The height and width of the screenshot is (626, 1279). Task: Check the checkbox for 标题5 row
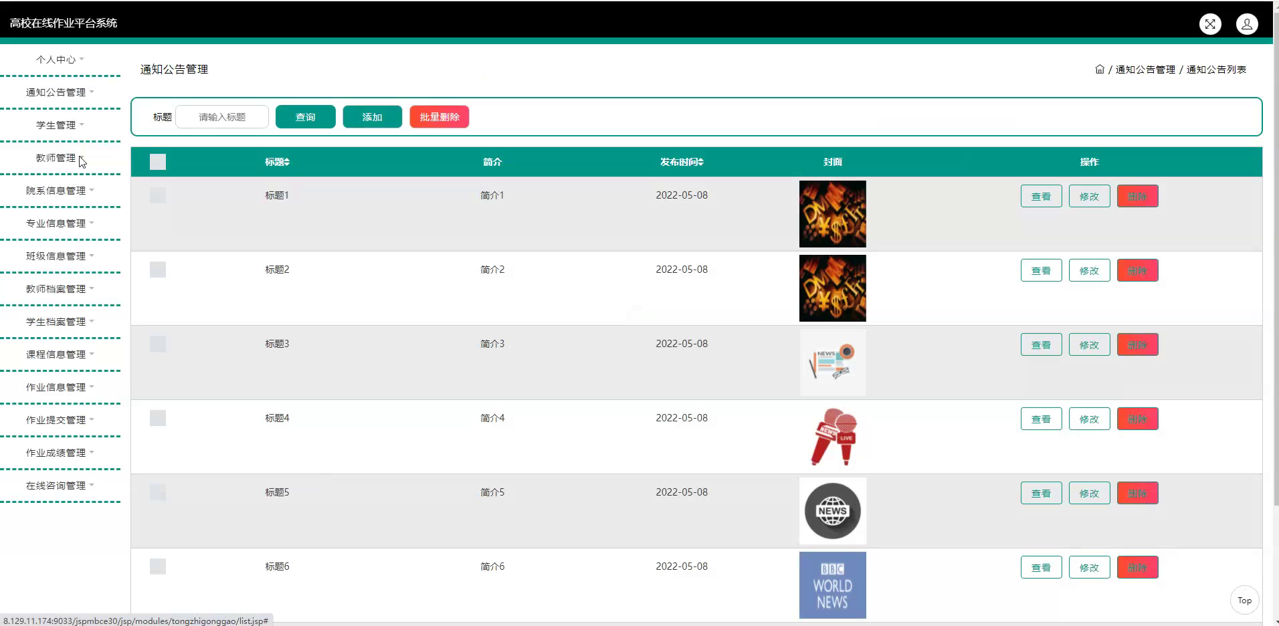pos(158,492)
